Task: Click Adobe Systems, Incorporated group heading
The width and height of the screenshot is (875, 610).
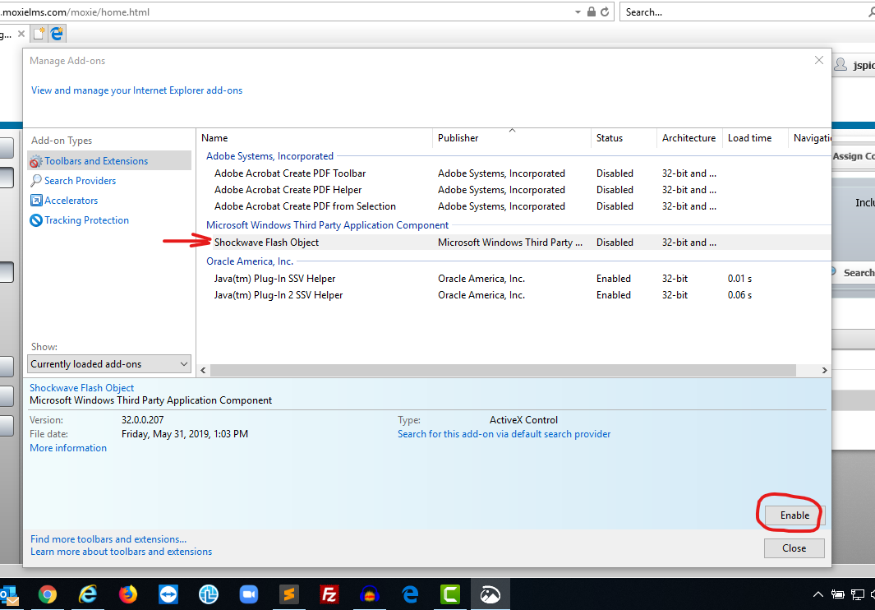Action: click(269, 156)
